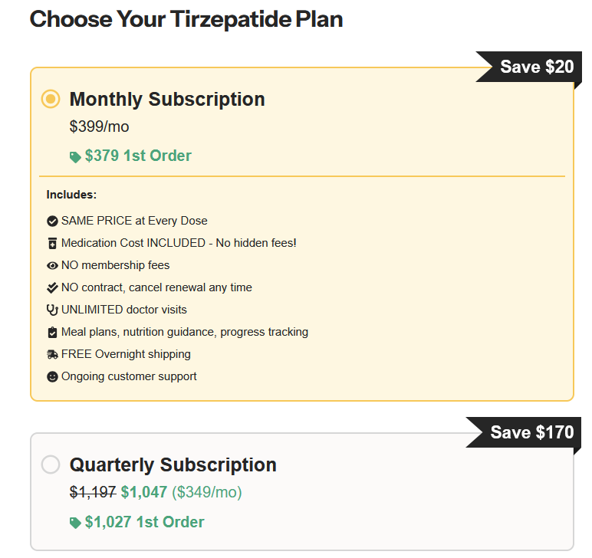
Task: Click the green tag icon beside $1,027
Action: click(75, 523)
